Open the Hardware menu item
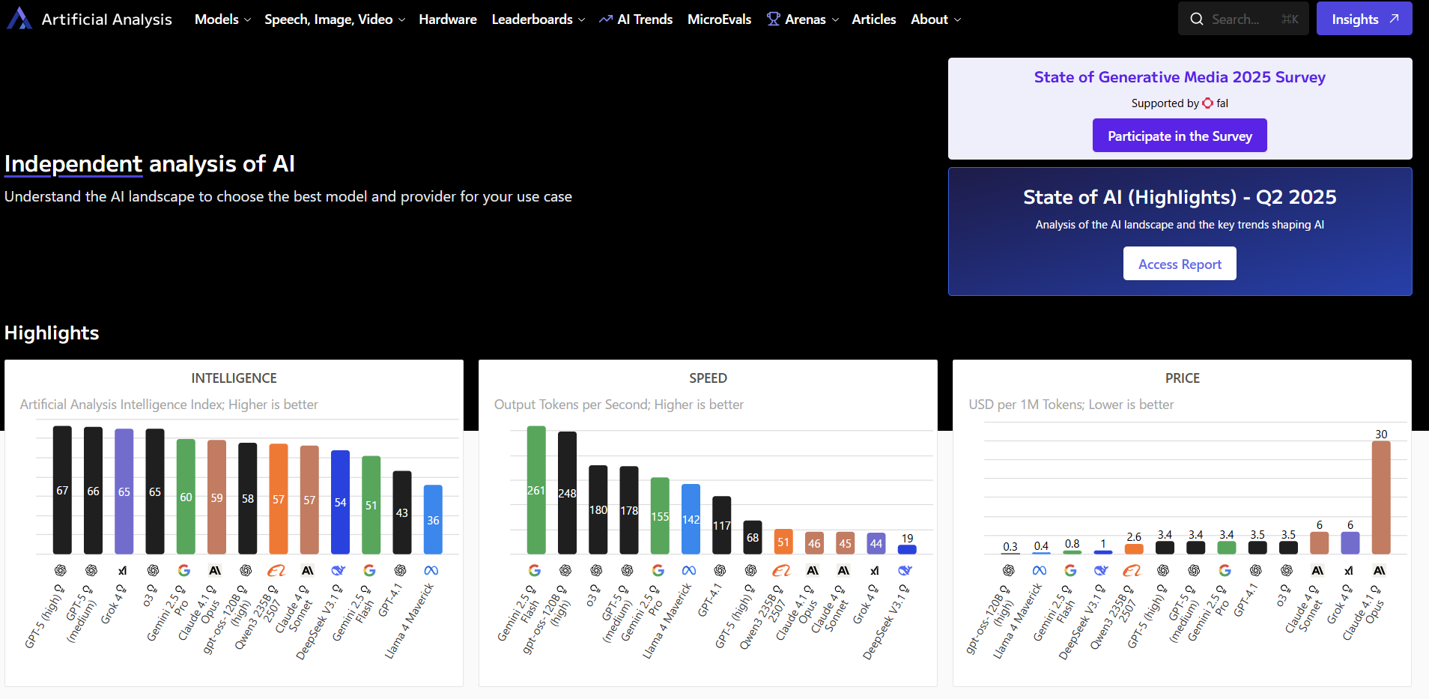 click(x=448, y=19)
